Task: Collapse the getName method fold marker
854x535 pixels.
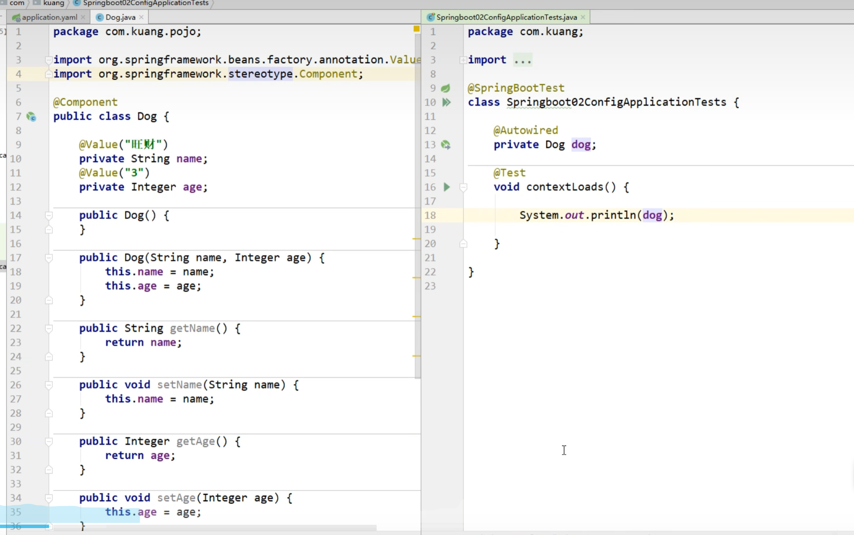Action: pos(49,329)
